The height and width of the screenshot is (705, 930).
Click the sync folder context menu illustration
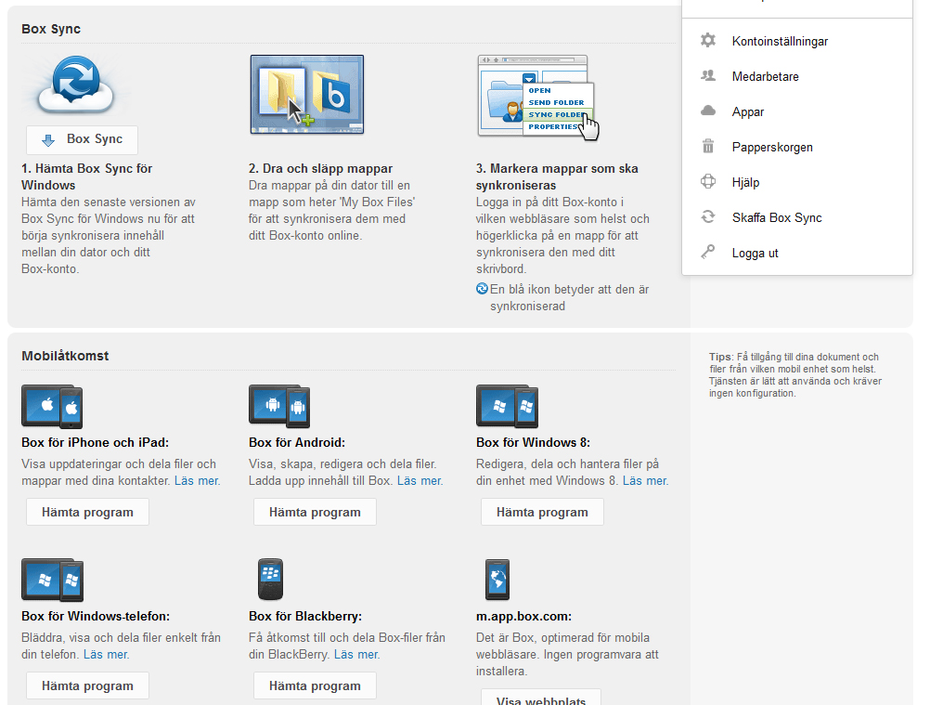[x=538, y=98]
